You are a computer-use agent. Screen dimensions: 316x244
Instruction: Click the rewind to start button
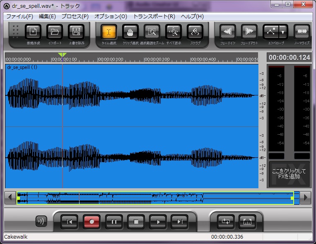tap(69, 222)
